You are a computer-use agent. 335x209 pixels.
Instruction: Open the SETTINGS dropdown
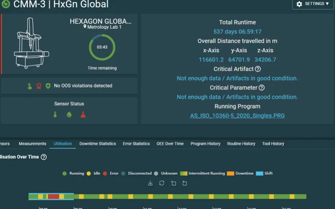(x=313, y=4)
